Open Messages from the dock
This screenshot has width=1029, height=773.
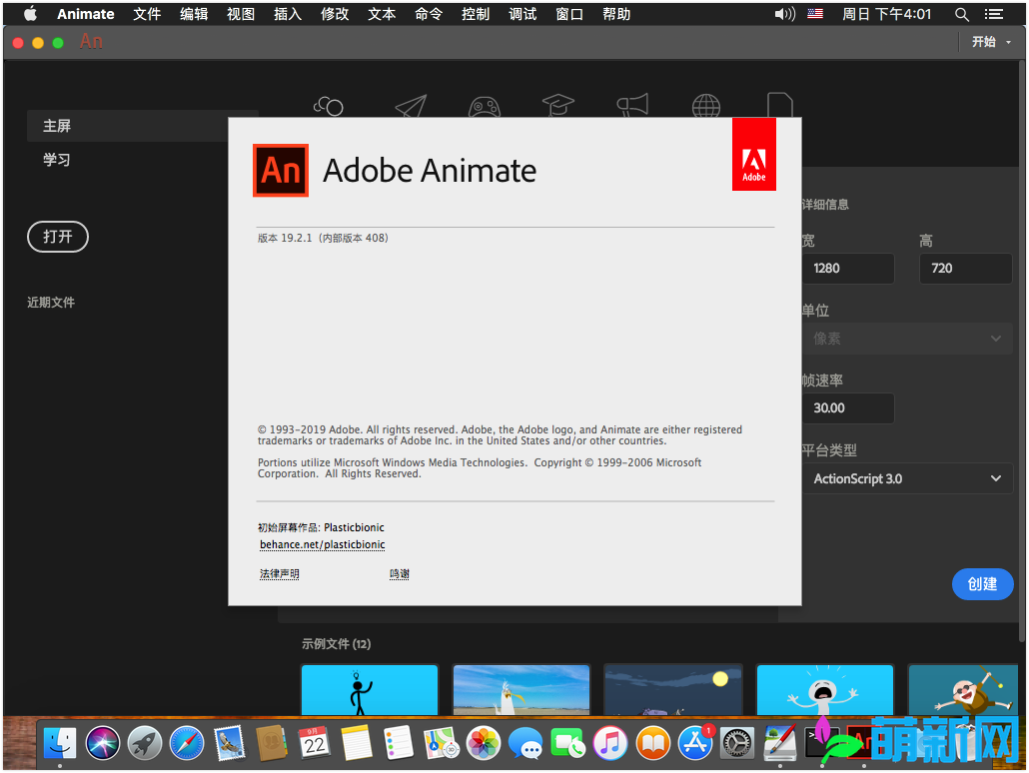[525, 743]
